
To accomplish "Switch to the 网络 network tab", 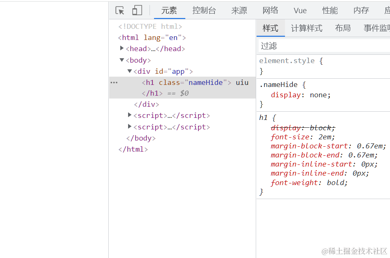I will (x=270, y=10).
